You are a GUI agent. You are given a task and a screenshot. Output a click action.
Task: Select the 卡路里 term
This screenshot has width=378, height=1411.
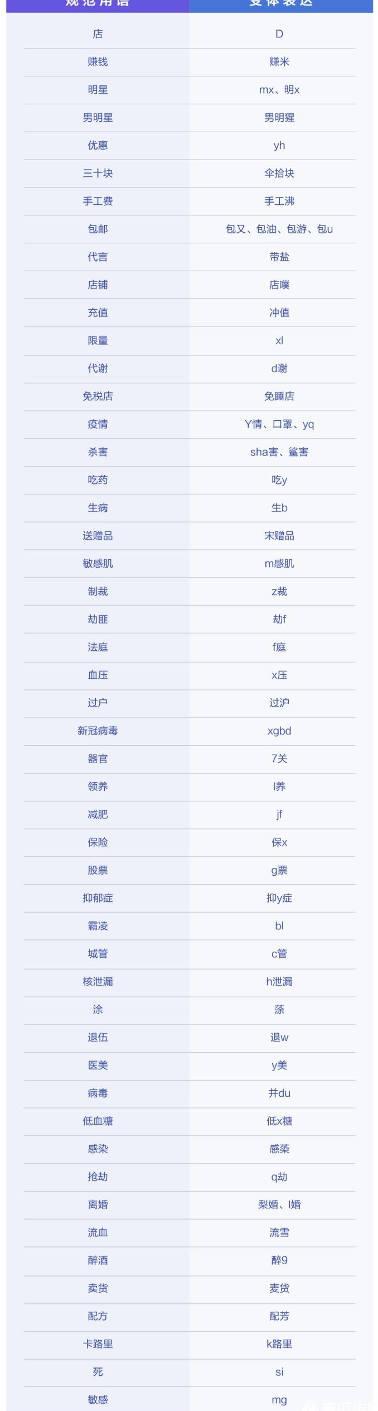click(x=98, y=1344)
